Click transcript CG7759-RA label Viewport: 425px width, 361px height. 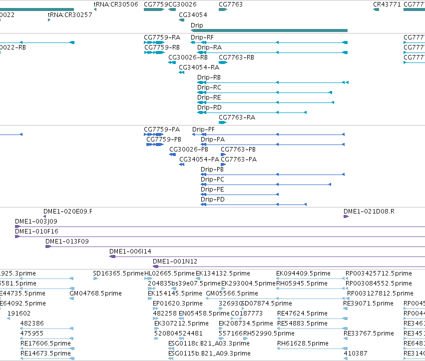click(162, 37)
